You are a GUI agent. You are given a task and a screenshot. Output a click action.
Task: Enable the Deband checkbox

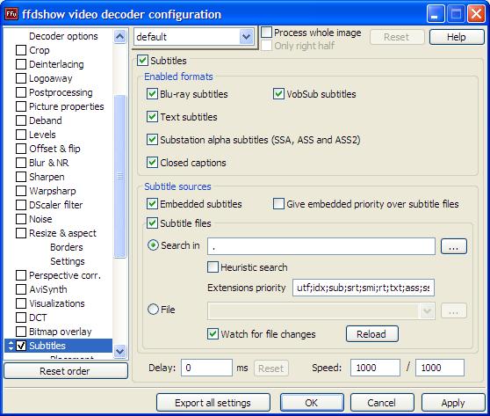click(21, 120)
